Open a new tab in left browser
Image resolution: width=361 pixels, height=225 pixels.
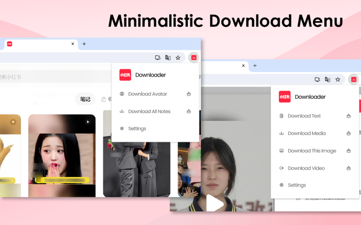tap(84, 44)
